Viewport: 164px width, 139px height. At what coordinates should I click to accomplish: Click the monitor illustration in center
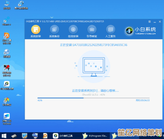94,67
